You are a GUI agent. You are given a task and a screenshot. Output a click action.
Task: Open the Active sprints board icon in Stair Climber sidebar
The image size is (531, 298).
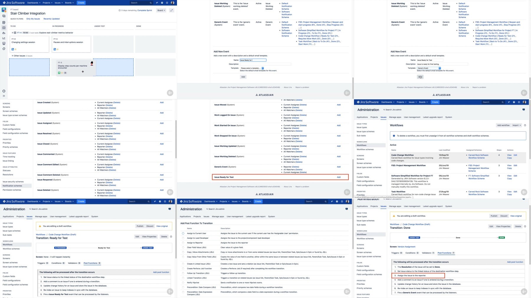[x=4, y=28]
